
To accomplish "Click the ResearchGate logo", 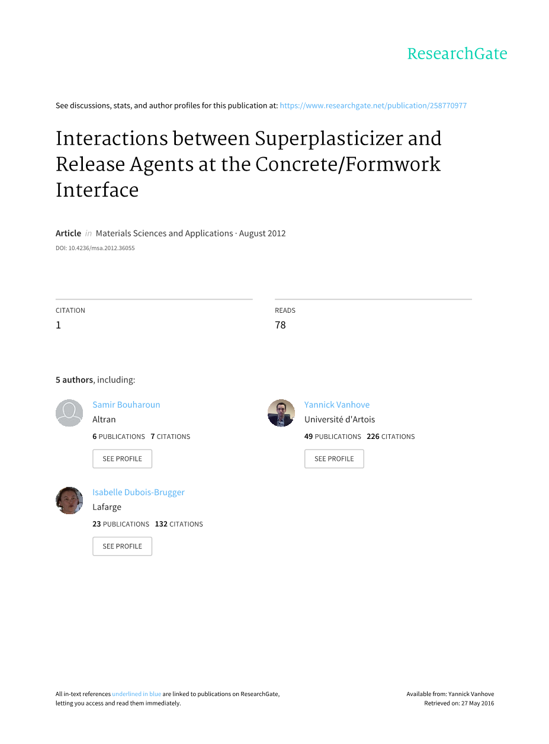I will (457, 54).
